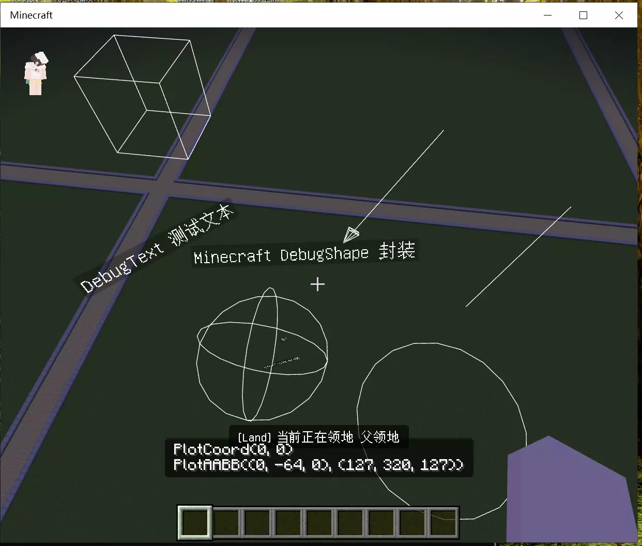Click the wireframe cube debug shape

pyautogui.click(x=142, y=97)
